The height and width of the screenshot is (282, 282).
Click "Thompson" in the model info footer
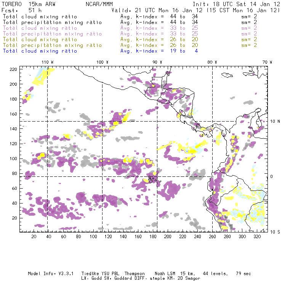135,274
